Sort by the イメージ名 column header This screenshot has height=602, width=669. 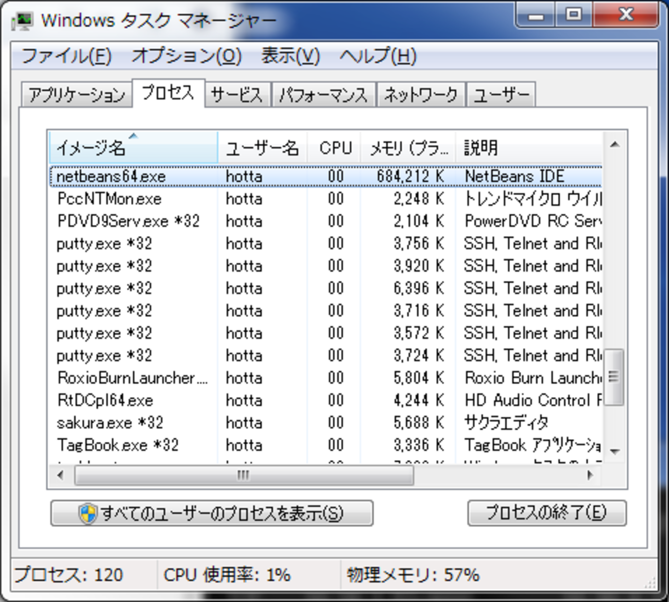click(x=133, y=148)
